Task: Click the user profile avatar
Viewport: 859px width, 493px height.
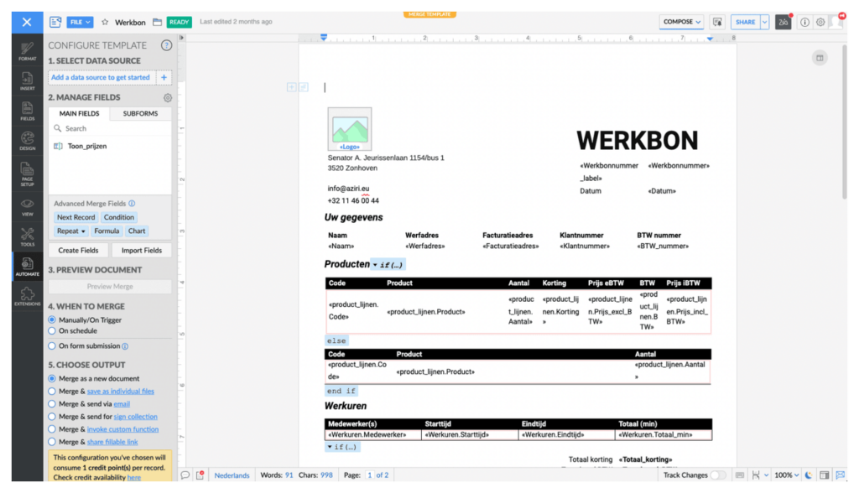Action: [838, 22]
